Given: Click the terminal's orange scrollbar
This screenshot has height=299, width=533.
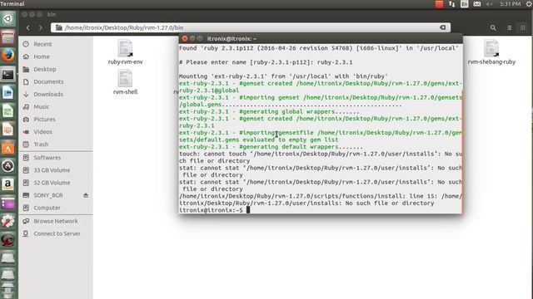Looking at the screenshot, I should (461, 152).
